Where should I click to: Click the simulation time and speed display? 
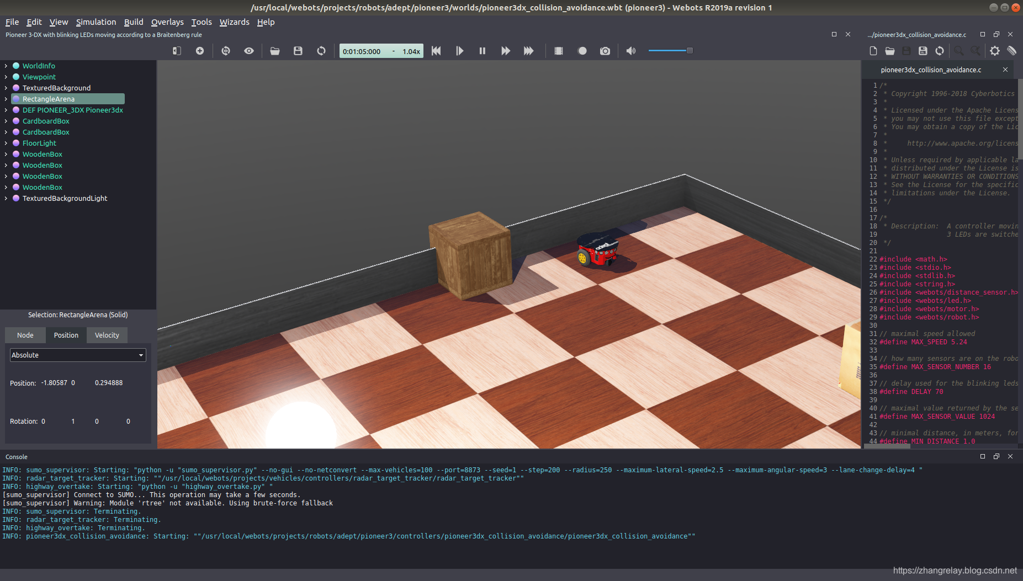381,51
